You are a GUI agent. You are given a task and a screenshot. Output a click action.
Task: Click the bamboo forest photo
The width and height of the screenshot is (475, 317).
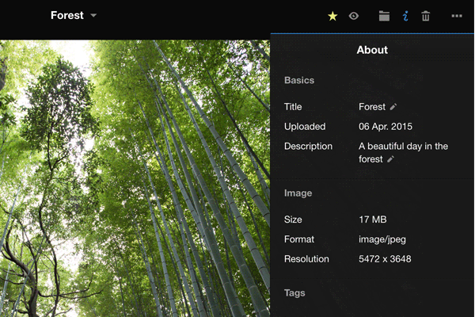135,178
